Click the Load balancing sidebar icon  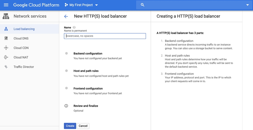coord(6,29)
